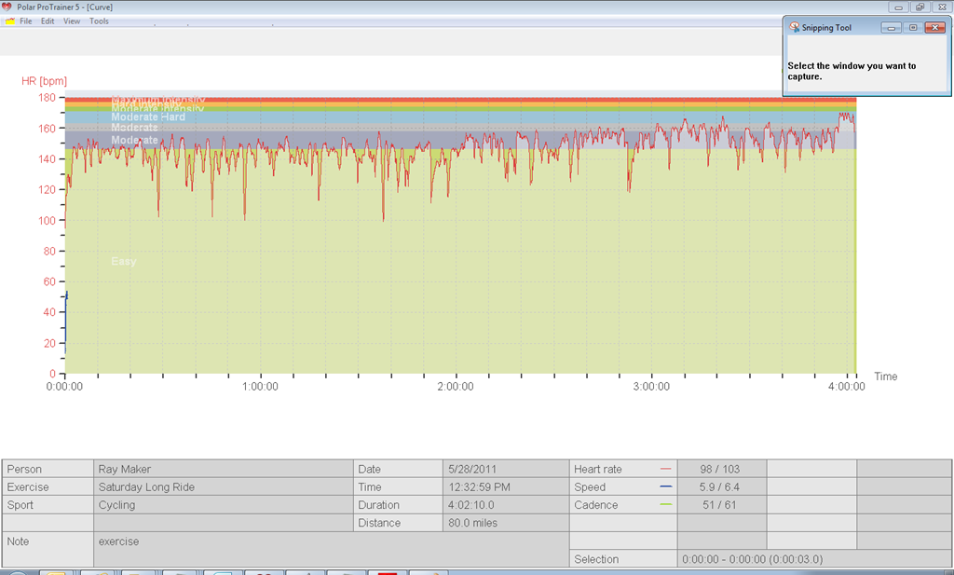Close the Snipping Tool window

coord(935,28)
